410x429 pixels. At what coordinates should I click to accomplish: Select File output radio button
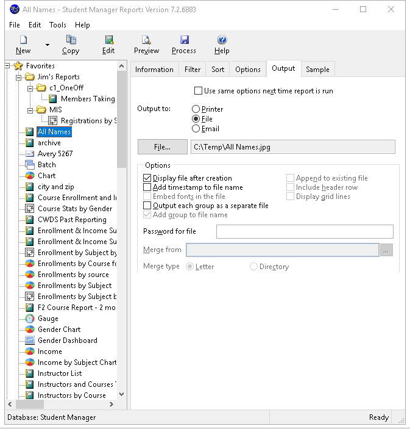coord(196,119)
